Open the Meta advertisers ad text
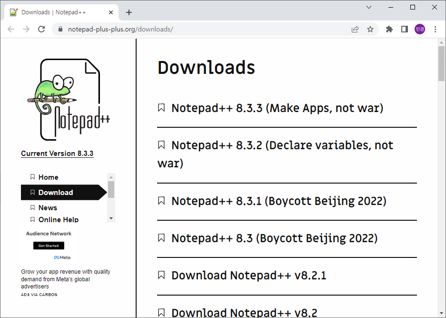446x318 pixels. pyautogui.click(x=66, y=279)
